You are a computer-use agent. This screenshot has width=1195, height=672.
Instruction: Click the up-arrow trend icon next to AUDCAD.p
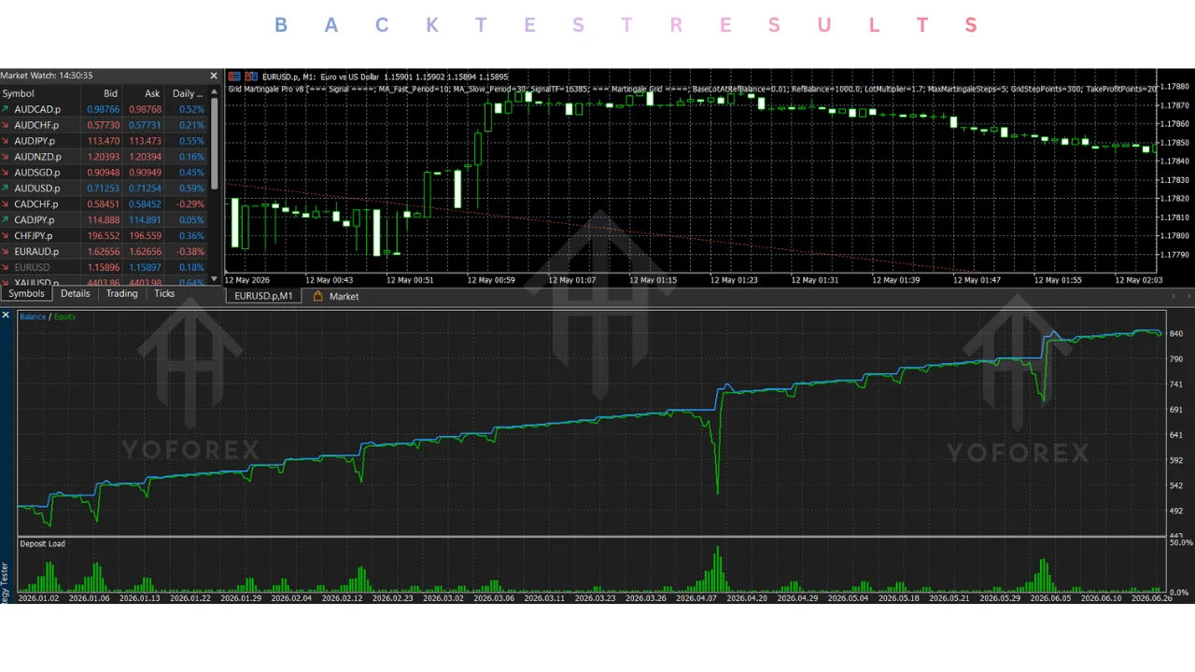[x=6, y=109]
